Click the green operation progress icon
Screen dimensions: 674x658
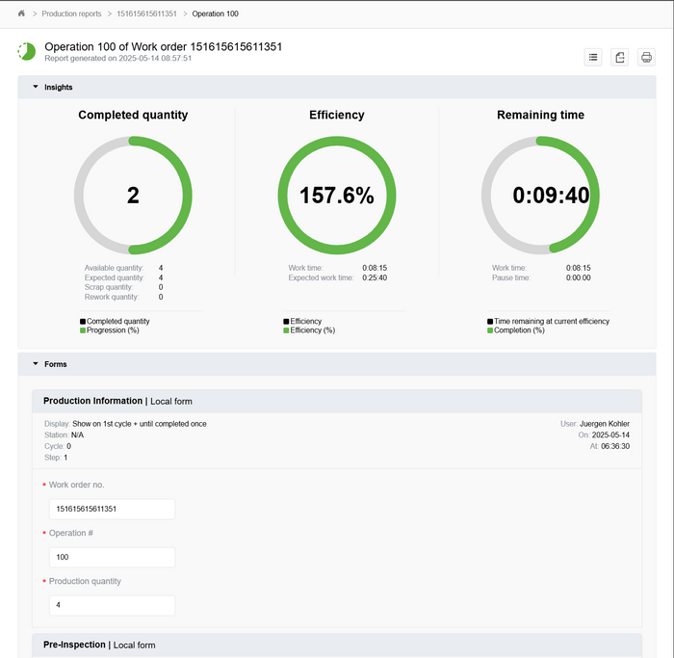[27, 51]
